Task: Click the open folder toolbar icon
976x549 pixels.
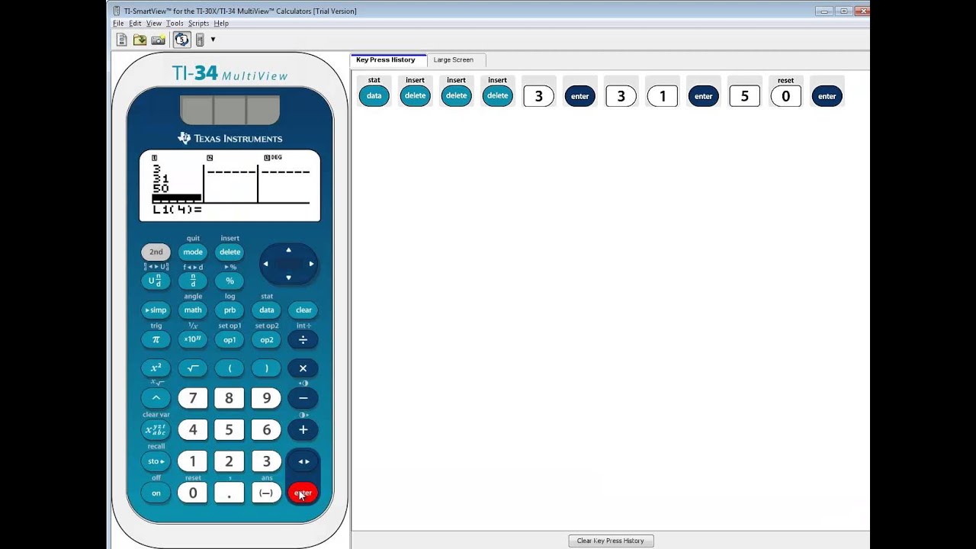Action: pos(140,40)
